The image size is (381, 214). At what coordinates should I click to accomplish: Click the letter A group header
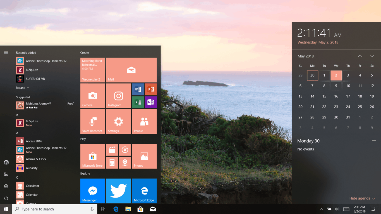[17, 133]
